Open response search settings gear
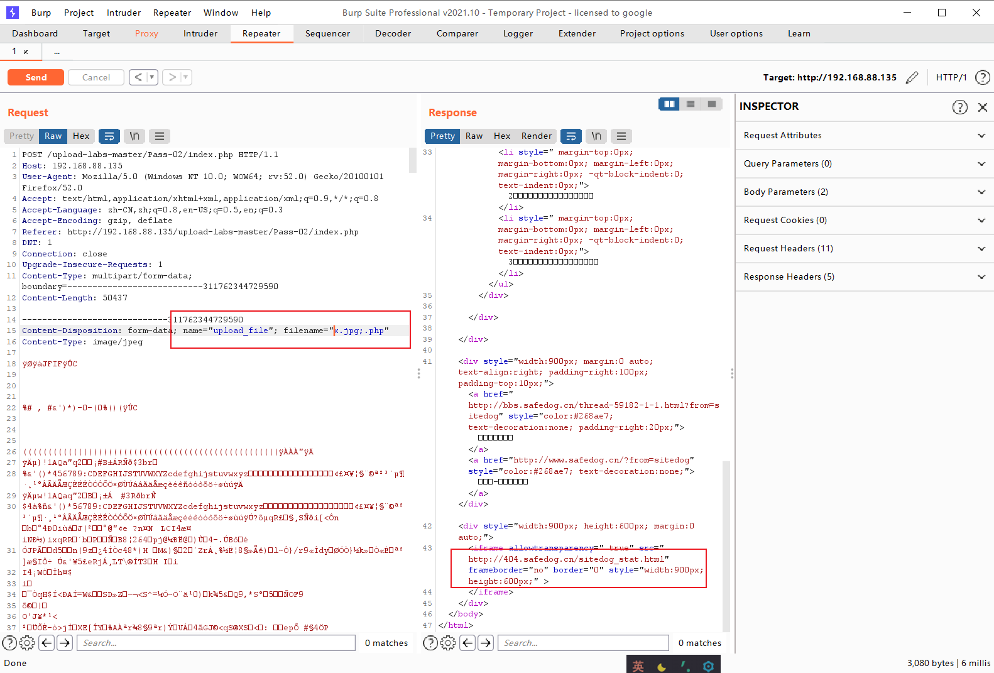The width and height of the screenshot is (994, 673). 448,643
